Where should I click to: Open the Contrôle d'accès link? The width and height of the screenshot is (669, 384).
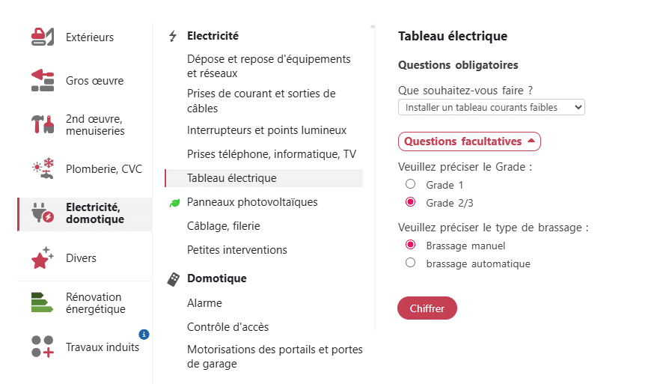pyautogui.click(x=227, y=327)
